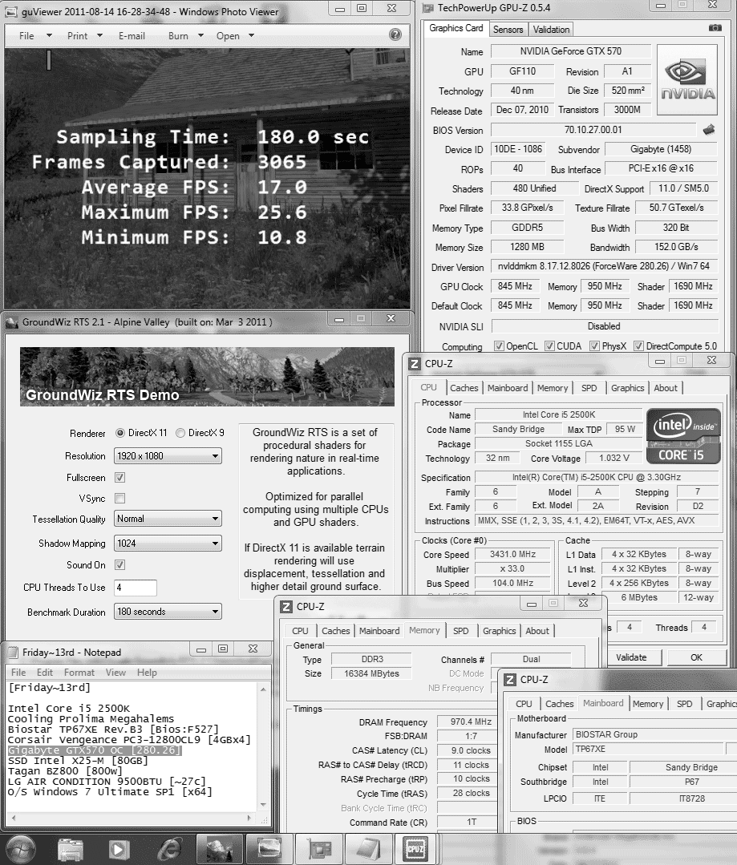737x865 pixels.
Task: Toggle CUDA checkbox in GPU-Z
Action: click(x=549, y=346)
